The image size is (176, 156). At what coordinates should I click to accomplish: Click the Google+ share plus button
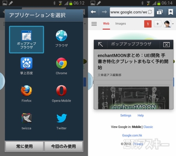[158, 24]
